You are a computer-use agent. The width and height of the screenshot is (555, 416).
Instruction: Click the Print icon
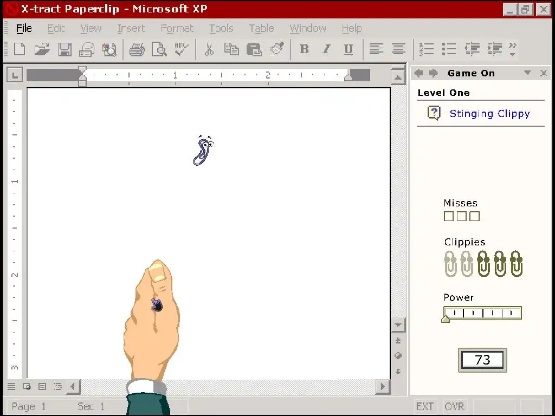137,49
